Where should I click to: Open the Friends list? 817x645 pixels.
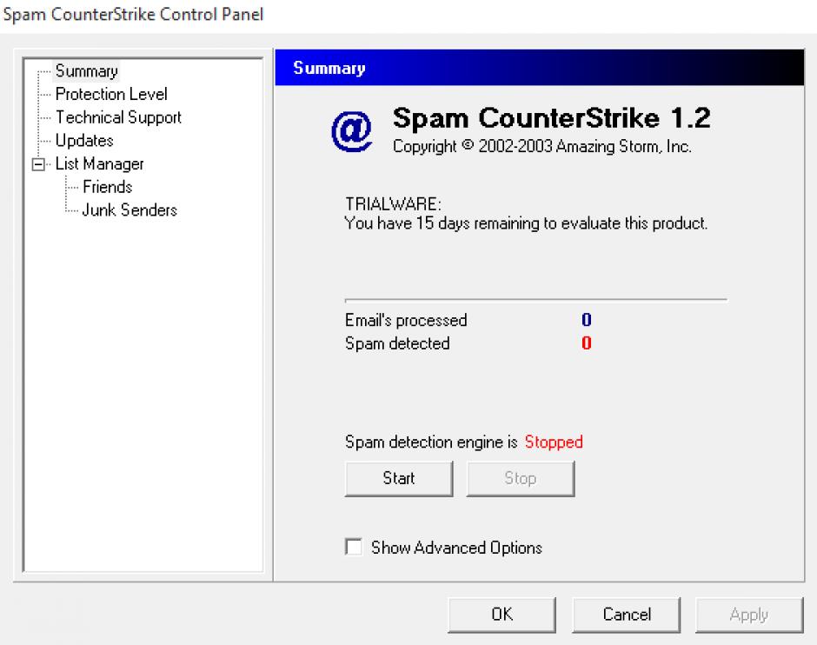(x=107, y=187)
